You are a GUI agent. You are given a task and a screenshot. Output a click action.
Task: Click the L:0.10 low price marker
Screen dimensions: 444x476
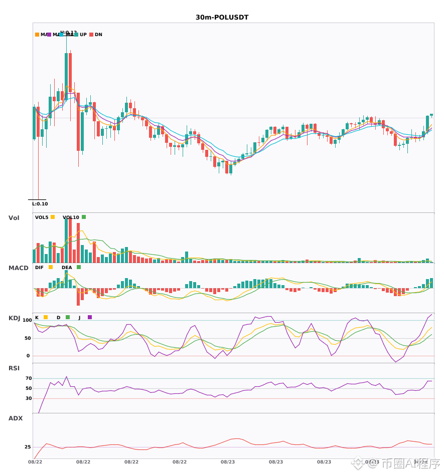pyautogui.click(x=40, y=204)
